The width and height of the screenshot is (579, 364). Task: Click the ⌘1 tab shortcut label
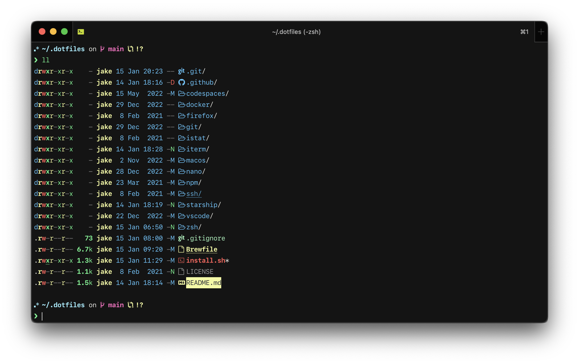point(524,32)
